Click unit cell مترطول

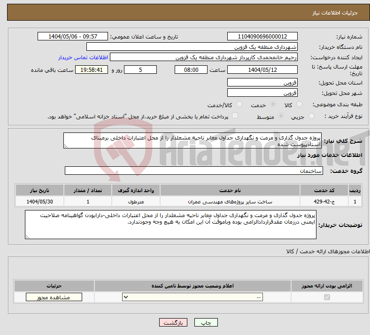tap(136, 202)
